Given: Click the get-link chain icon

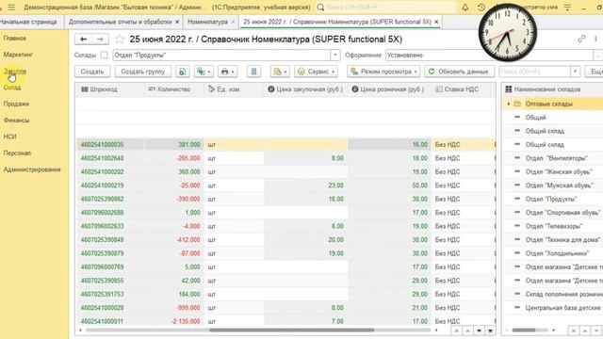Looking at the screenshot, I should (581, 39).
